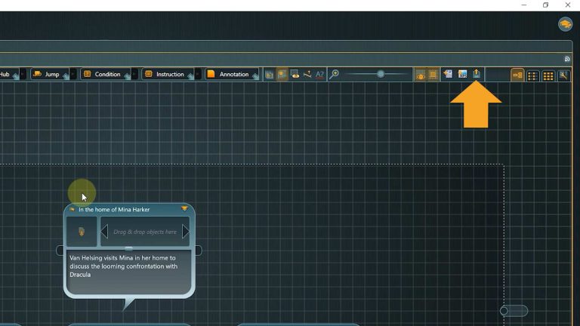Open the wrench settings icon
The width and height of the screenshot is (580, 326).
point(563,75)
